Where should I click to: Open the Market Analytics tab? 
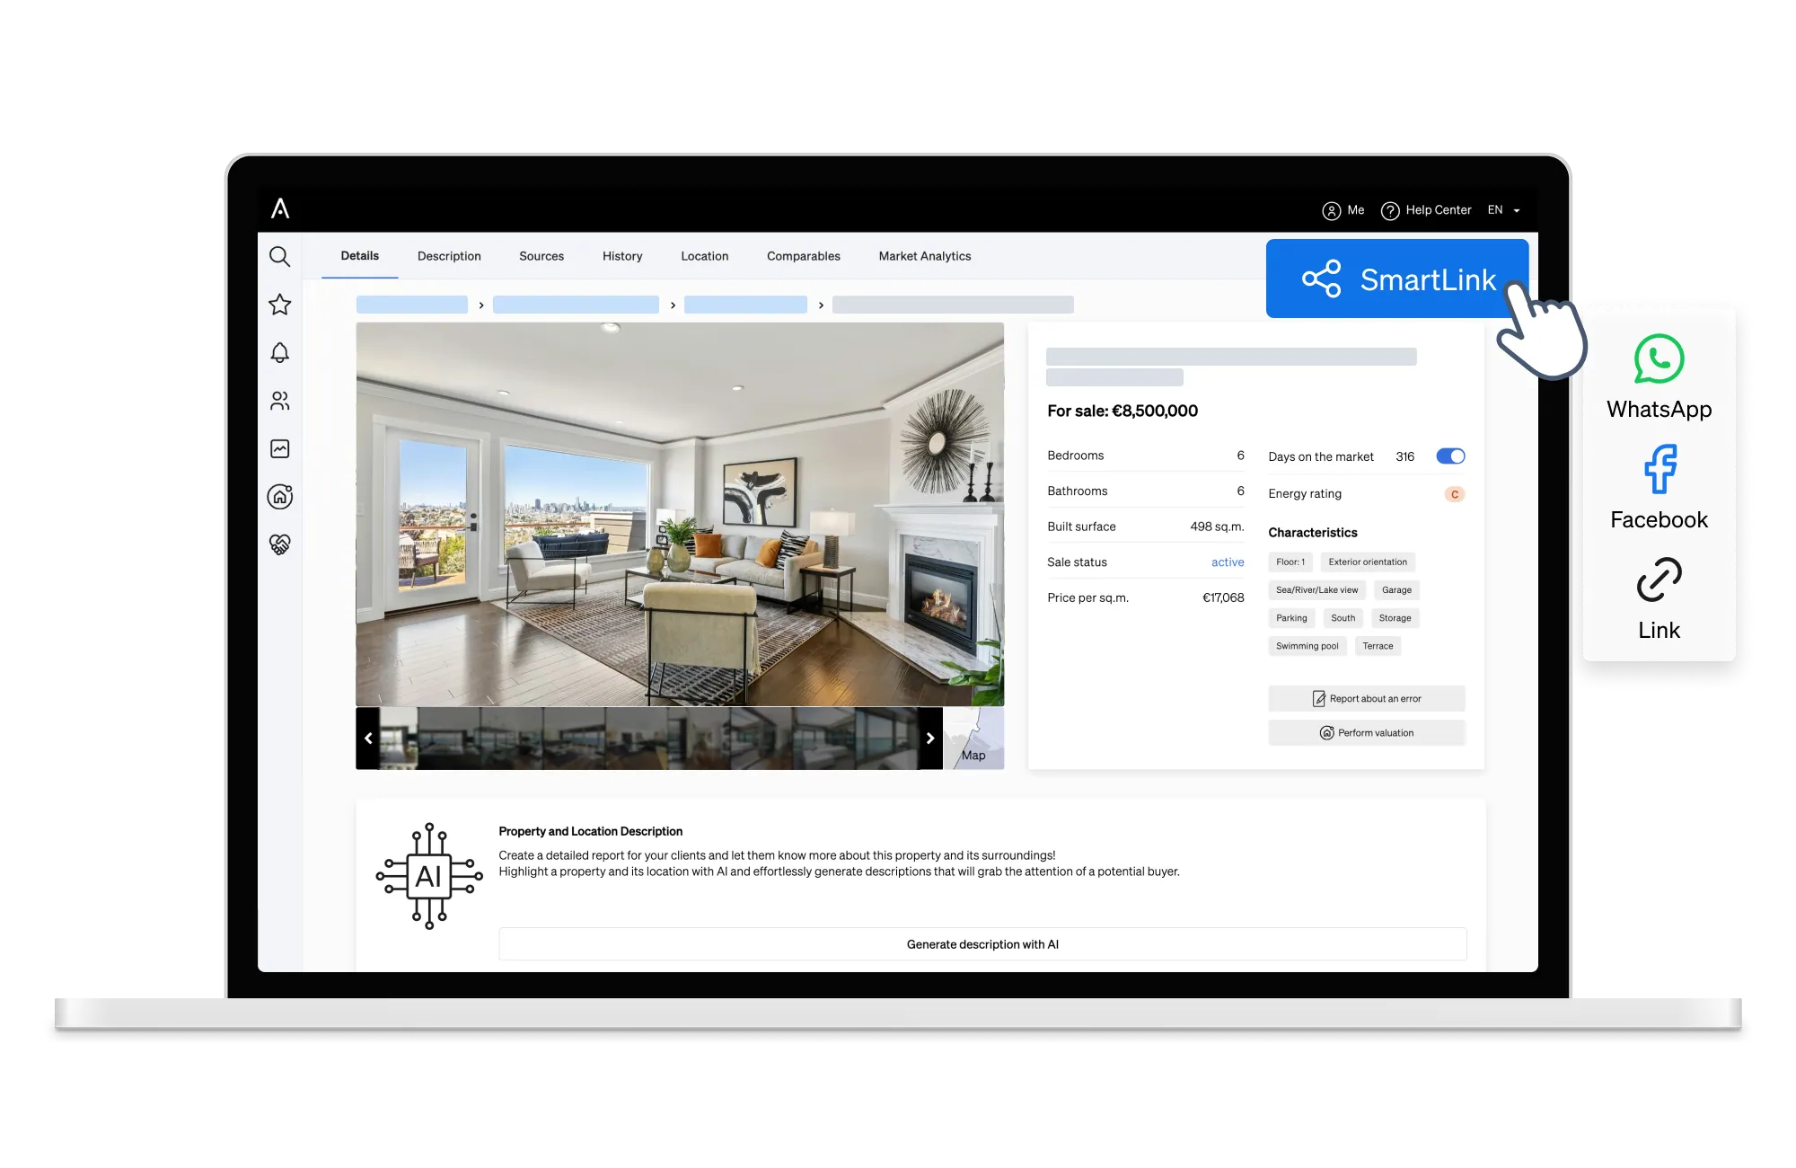pos(925,256)
